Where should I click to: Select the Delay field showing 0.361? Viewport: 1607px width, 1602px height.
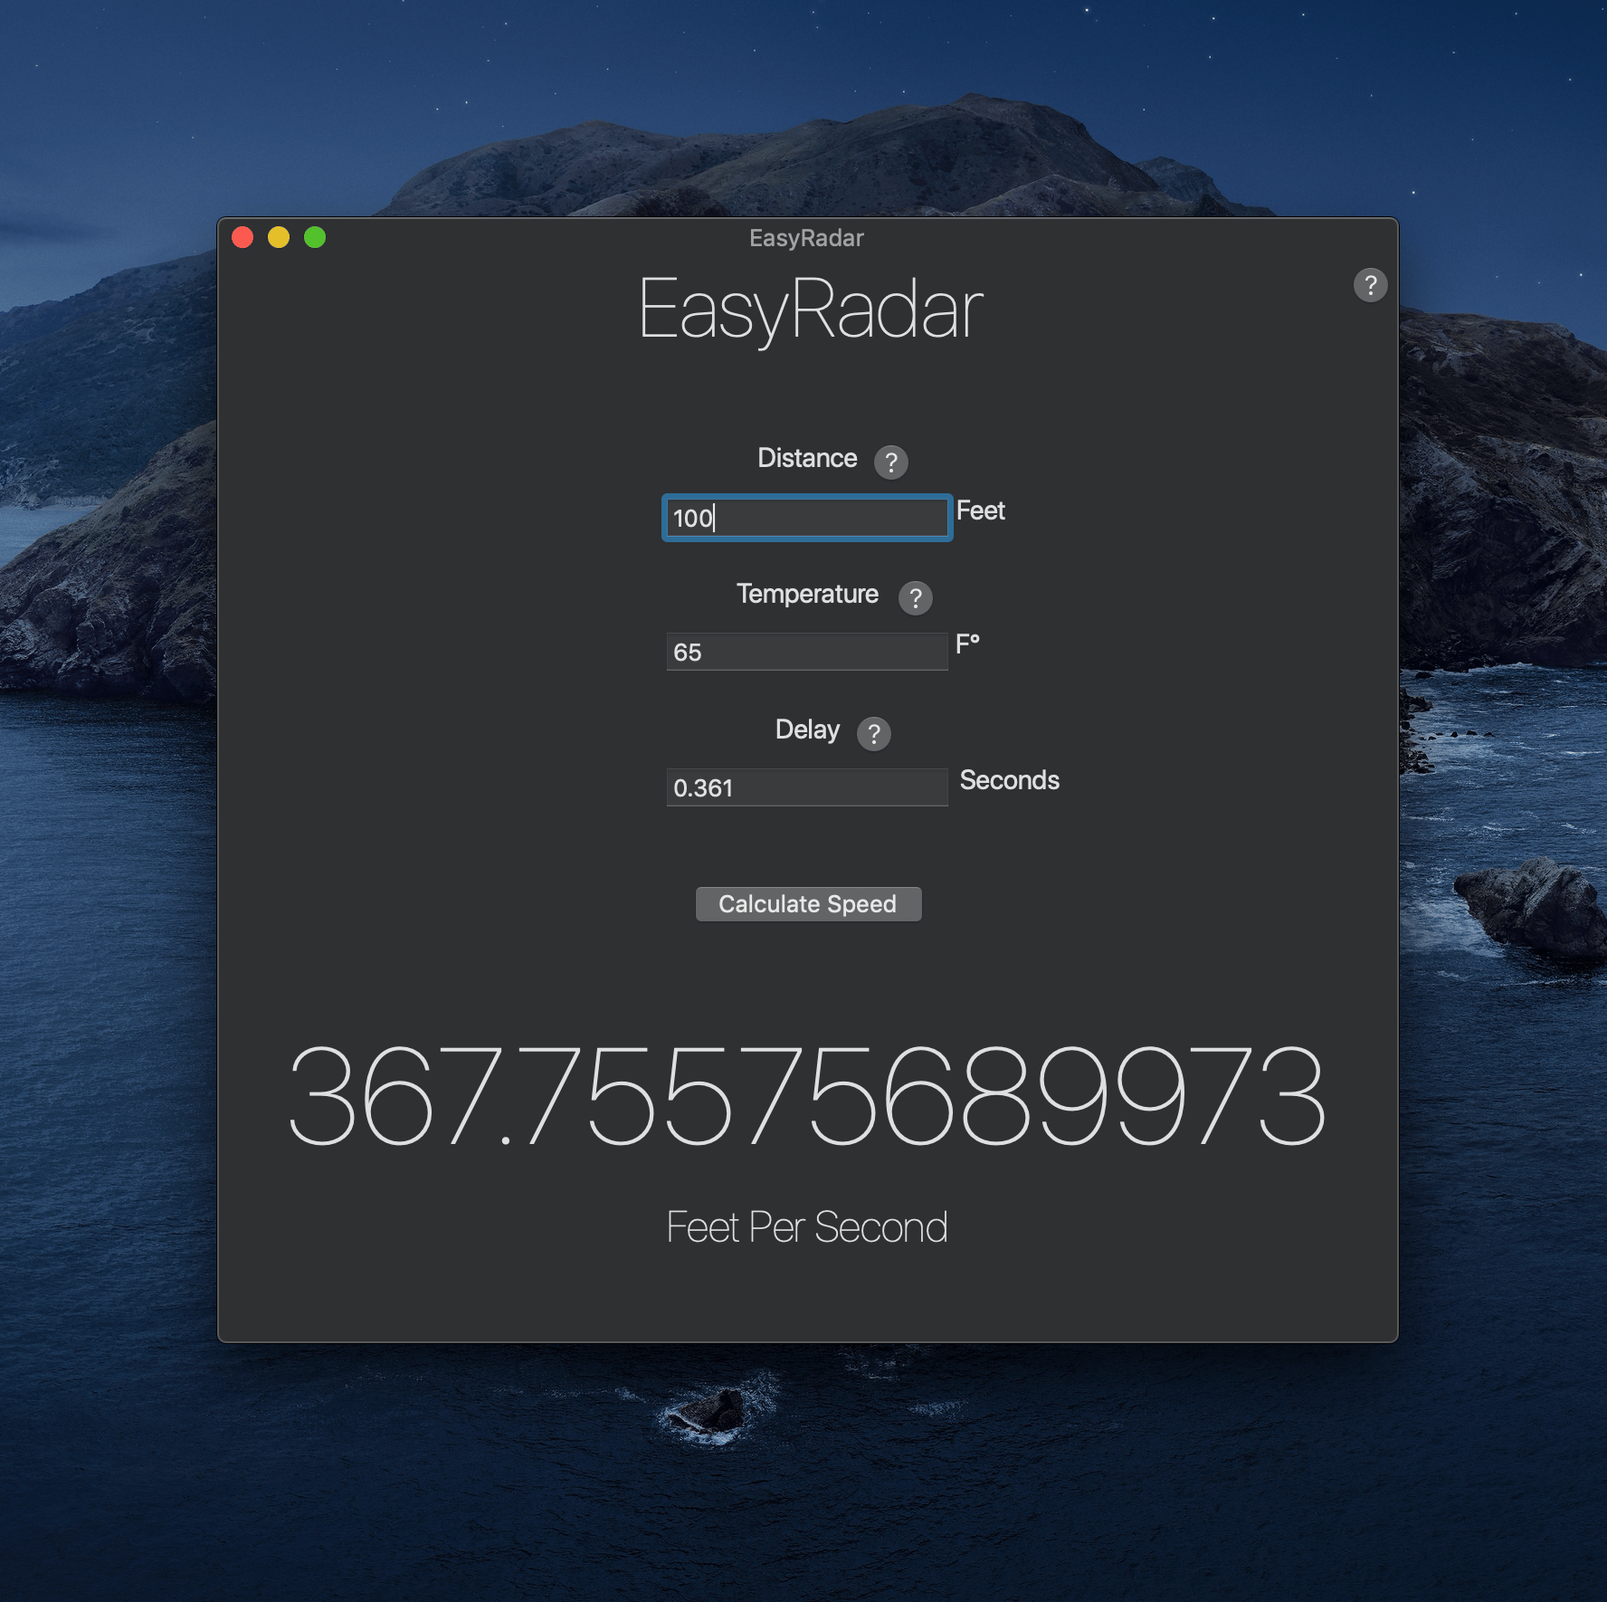[x=806, y=787]
